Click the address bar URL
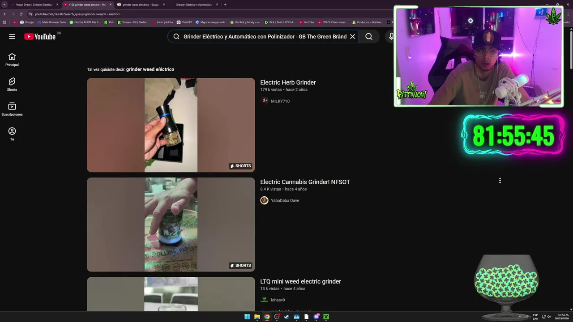This screenshot has height=322, width=573. pyautogui.click(x=77, y=14)
